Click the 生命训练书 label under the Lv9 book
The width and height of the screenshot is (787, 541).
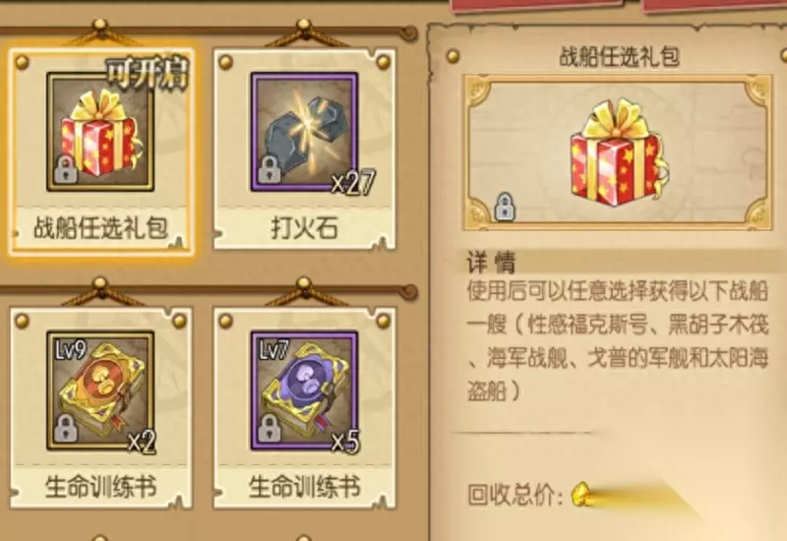100,487
